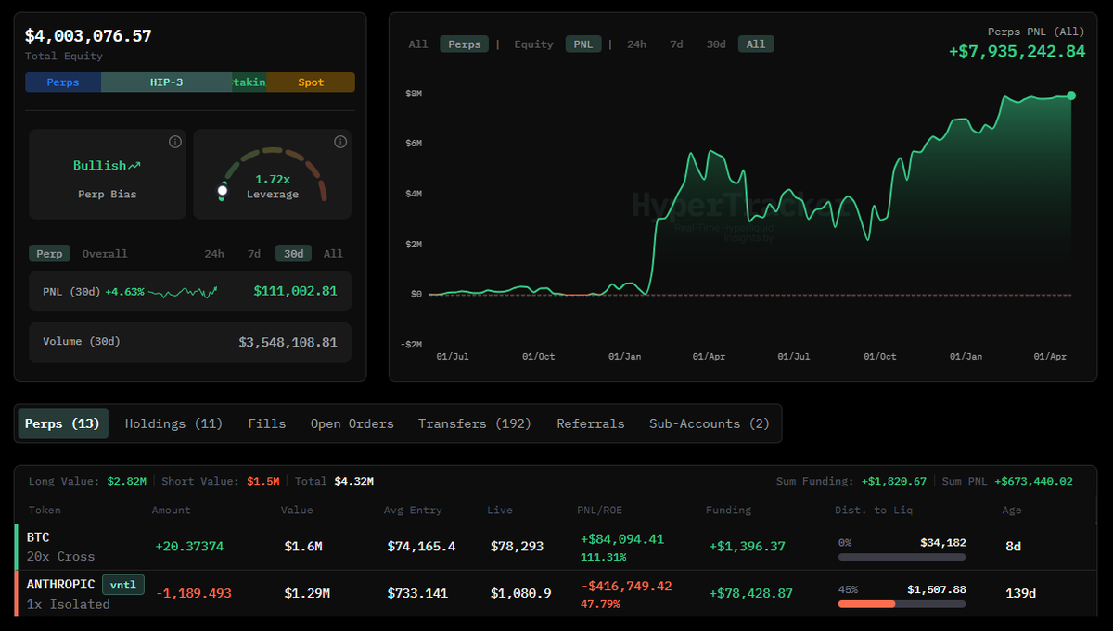Click ANTHROPIC distance to liquidation bar

click(x=902, y=604)
